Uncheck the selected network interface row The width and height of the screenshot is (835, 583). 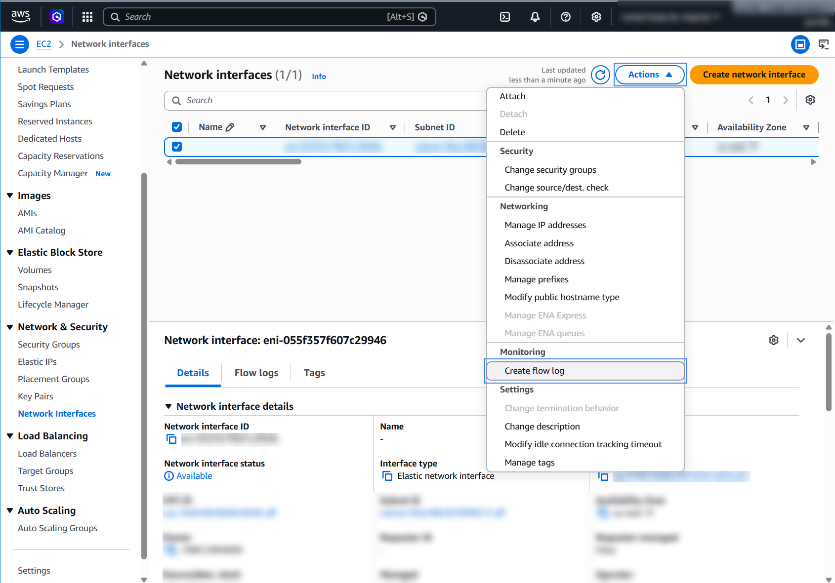click(x=177, y=147)
